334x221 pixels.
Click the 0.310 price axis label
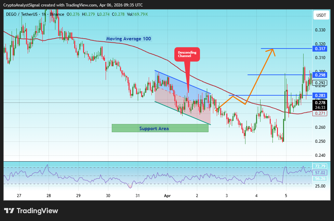click(320, 58)
